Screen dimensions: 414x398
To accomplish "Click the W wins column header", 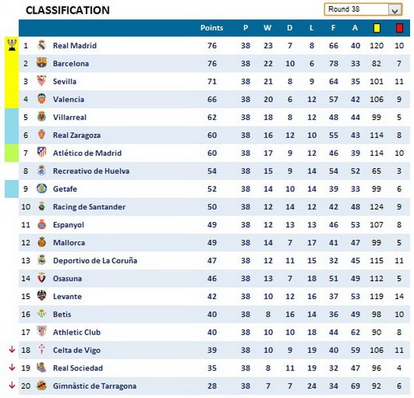I will (x=267, y=28).
